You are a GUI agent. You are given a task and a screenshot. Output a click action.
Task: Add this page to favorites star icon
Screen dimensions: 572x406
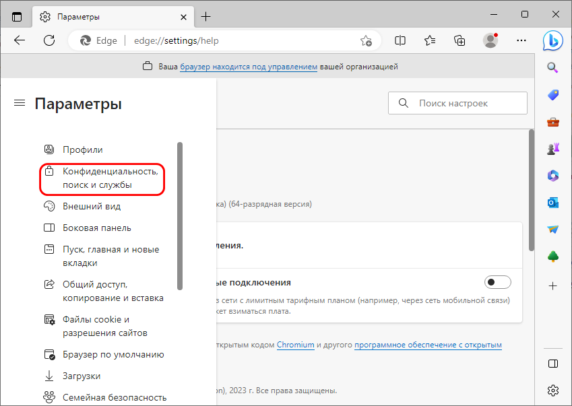point(366,40)
